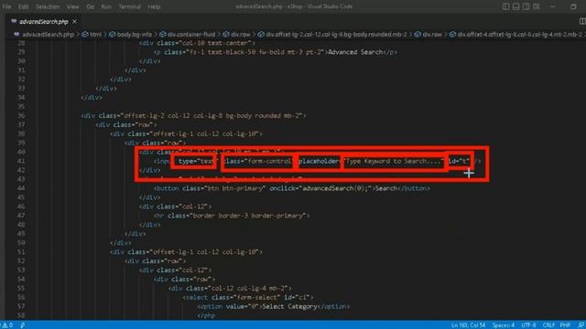Change indentation via Spaces: 4
The width and height of the screenshot is (586, 329).
coord(503,325)
